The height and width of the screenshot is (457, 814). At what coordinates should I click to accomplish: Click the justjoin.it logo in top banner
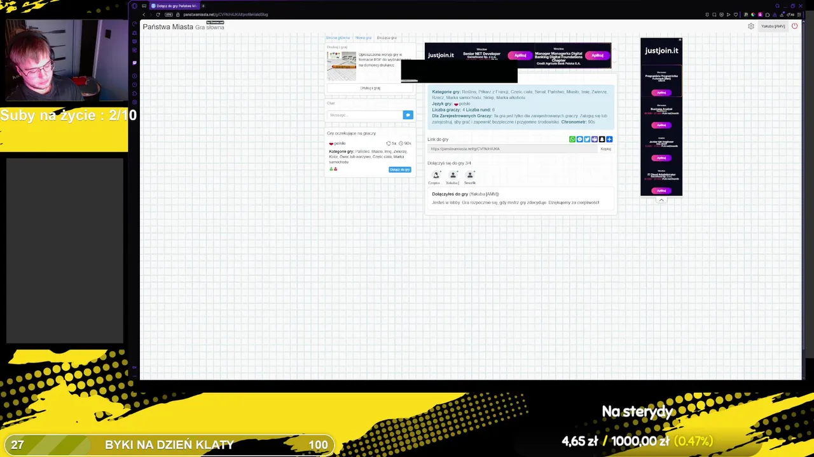point(441,55)
